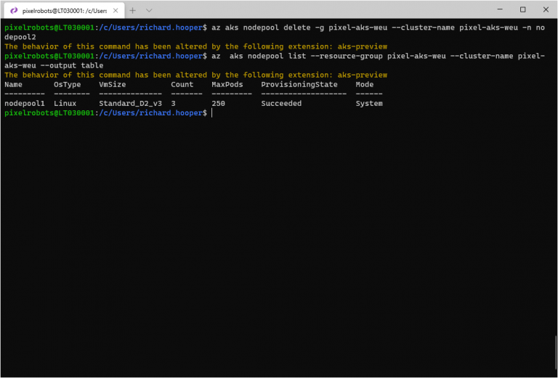The image size is (558, 378).
Task: Click the tab's purple profile icon
Action: [14, 11]
